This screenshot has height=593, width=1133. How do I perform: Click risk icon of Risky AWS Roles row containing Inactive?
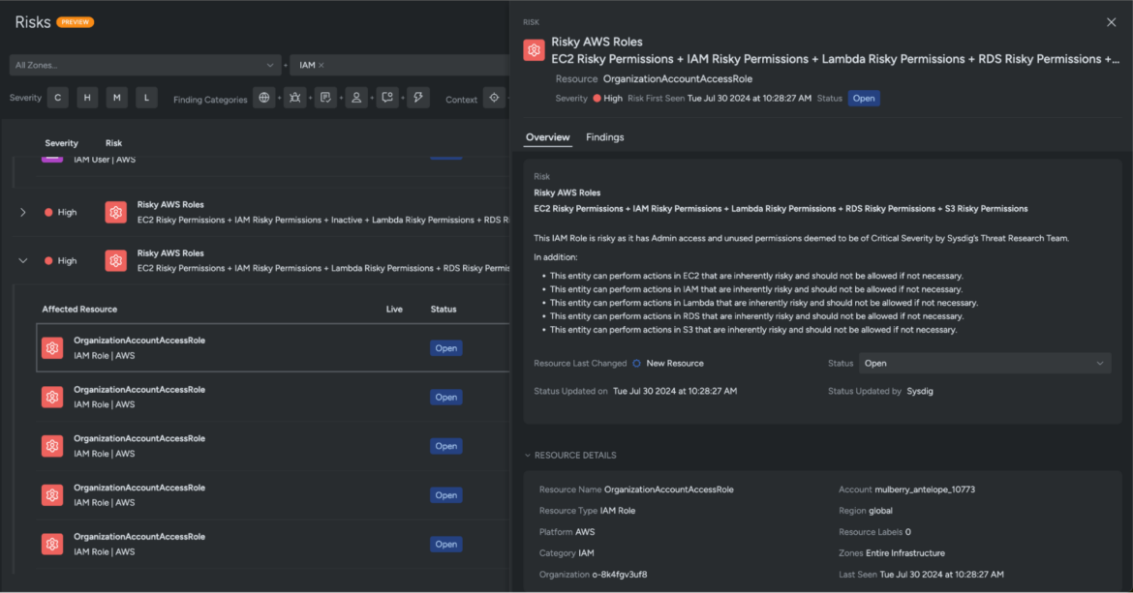[x=115, y=212]
